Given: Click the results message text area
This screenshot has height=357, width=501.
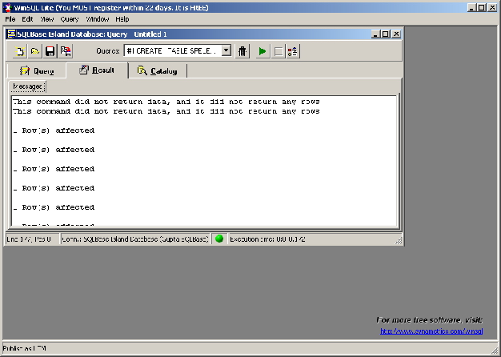Looking at the screenshot, I should pyautogui.click(x=204, y=161).
